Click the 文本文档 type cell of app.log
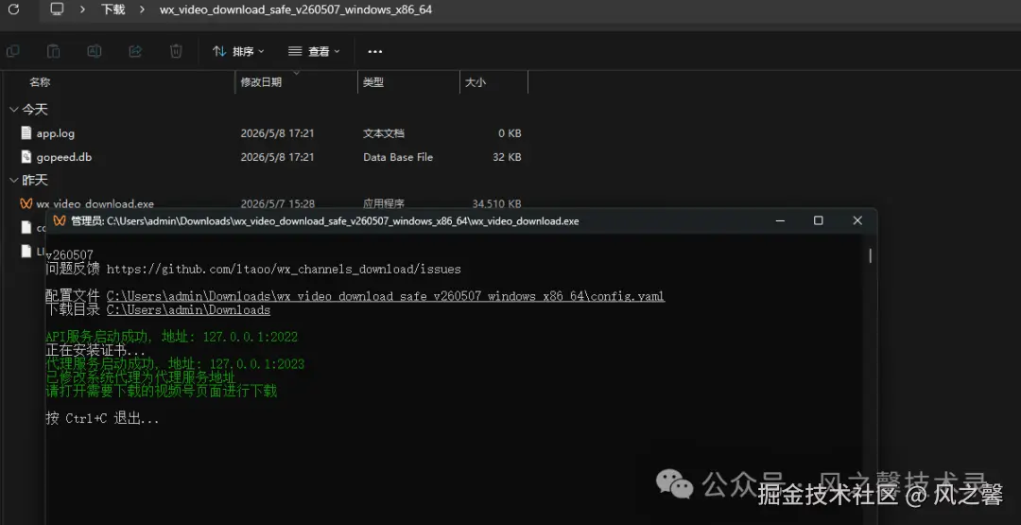Viewport: 1021px width, 525px height. (384, 133)
